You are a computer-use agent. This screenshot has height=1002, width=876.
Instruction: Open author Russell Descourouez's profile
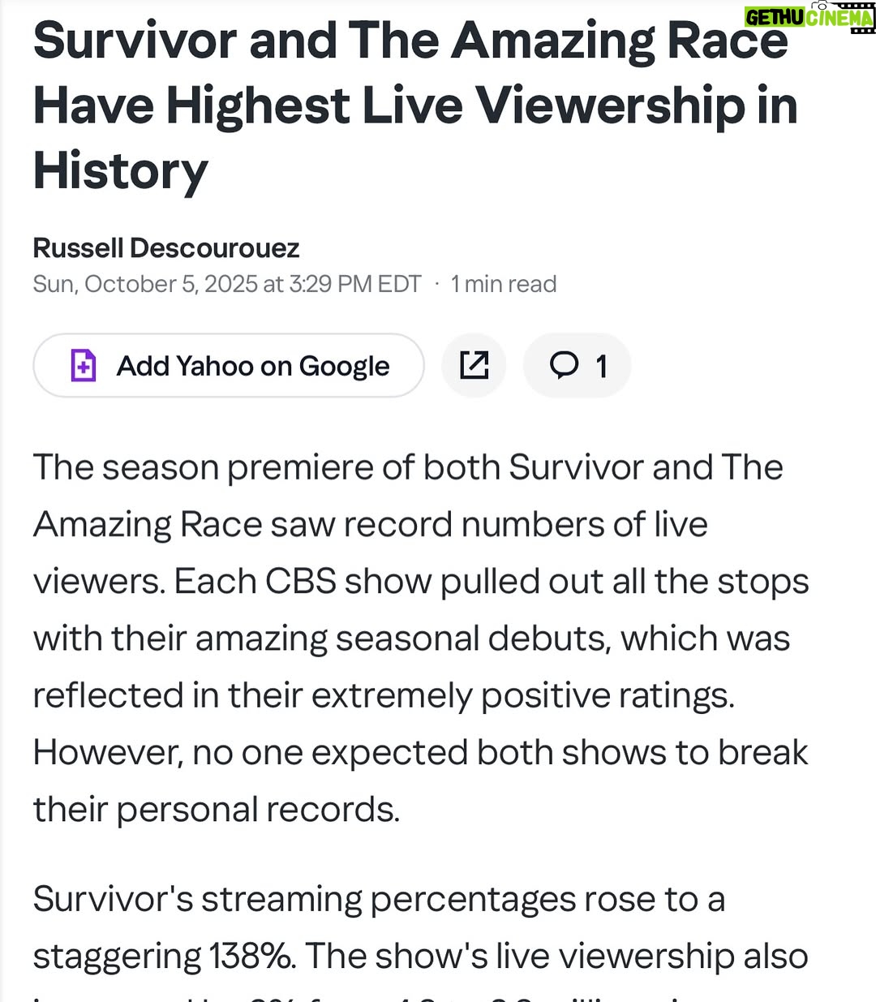166,247
